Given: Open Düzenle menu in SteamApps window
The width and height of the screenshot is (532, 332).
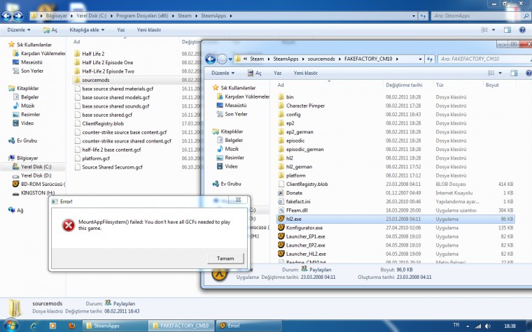Looking at the screenshot, I should tap(19, 30).
